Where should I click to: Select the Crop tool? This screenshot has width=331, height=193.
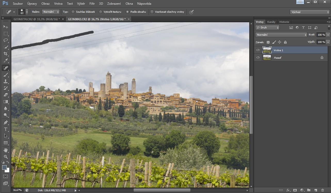pyautogui.click(x=6, y=54)
